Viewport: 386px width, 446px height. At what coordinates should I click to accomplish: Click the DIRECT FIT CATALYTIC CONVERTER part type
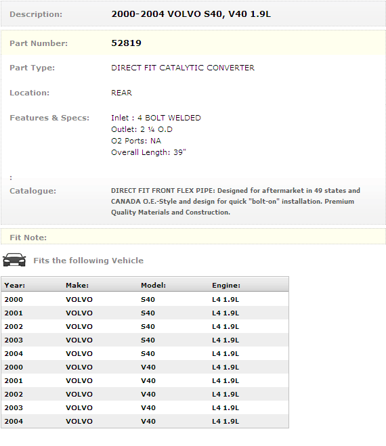[x=183, y=68]
